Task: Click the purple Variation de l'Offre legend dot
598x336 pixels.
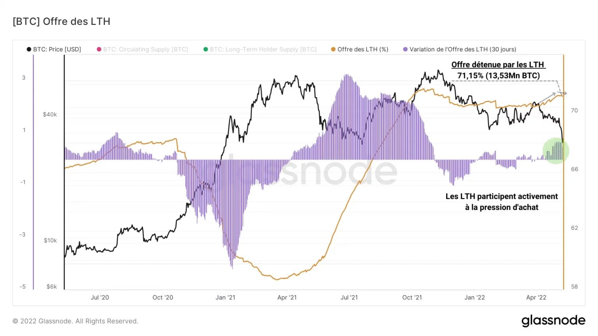Action: click(x=405, y=49)
